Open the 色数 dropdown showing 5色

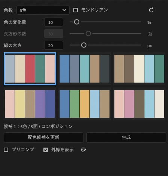tap(43, 10)
